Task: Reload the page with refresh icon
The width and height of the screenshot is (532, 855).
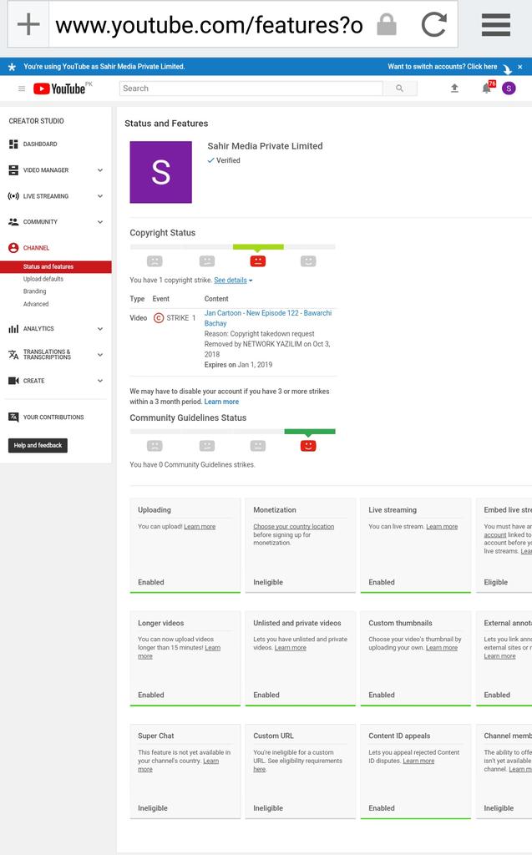Action: (433, 24)
